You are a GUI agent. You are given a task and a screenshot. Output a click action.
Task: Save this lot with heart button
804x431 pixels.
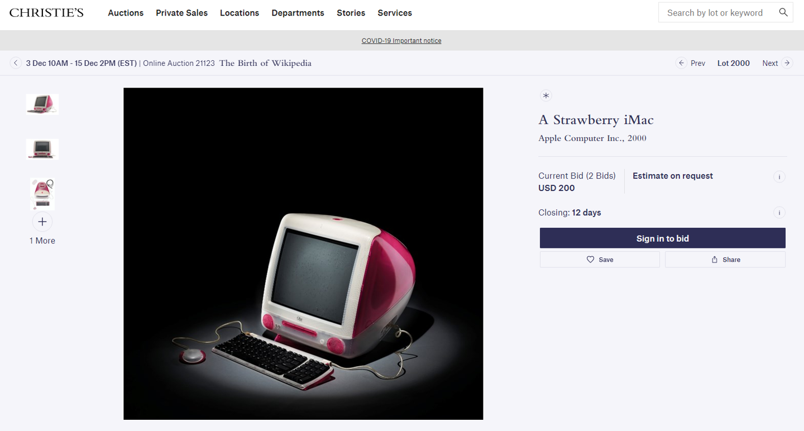(600, 260)
